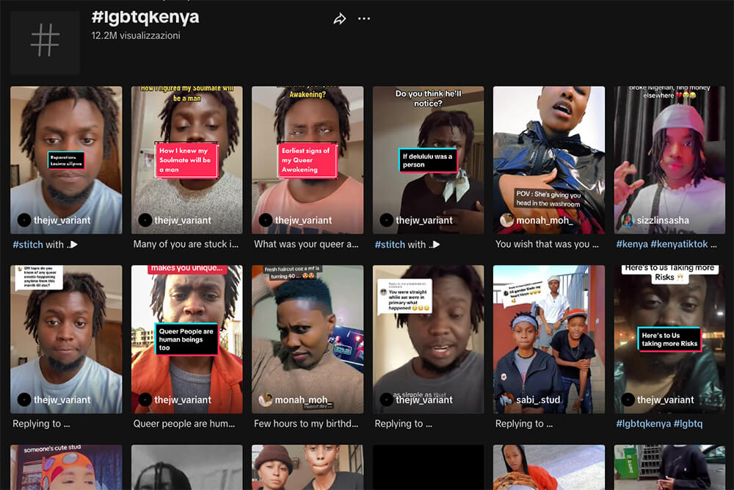
Task: Click the #kenyatiktok hashtag link
Action: 679,244
